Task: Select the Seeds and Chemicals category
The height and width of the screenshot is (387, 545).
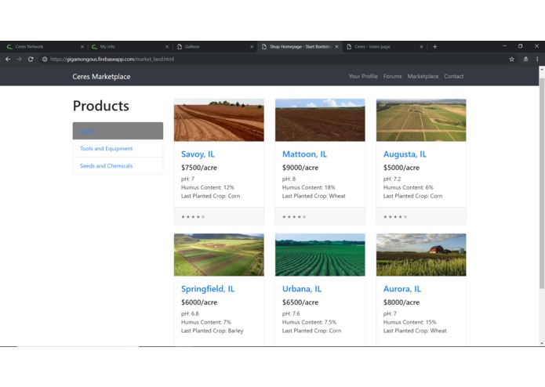Action: 118,166
